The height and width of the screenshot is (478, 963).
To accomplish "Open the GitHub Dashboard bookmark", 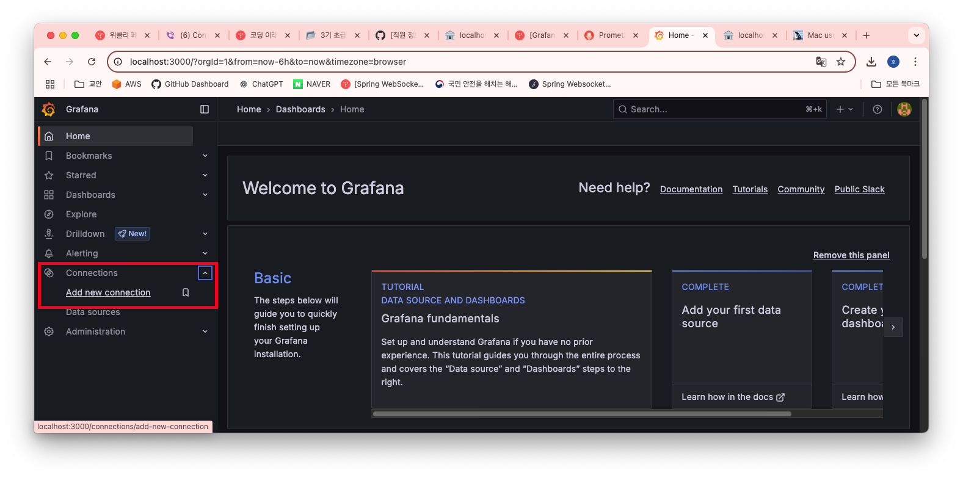I will pyautogui.click(x=190, y=84).
